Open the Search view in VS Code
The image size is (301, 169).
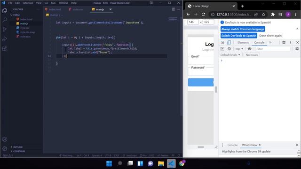(5, 20)
